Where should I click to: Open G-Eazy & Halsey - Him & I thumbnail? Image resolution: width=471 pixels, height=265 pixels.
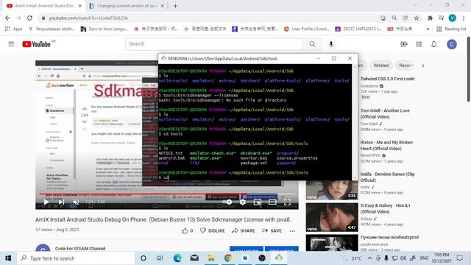pyautogui.click(x=332, y=217)
